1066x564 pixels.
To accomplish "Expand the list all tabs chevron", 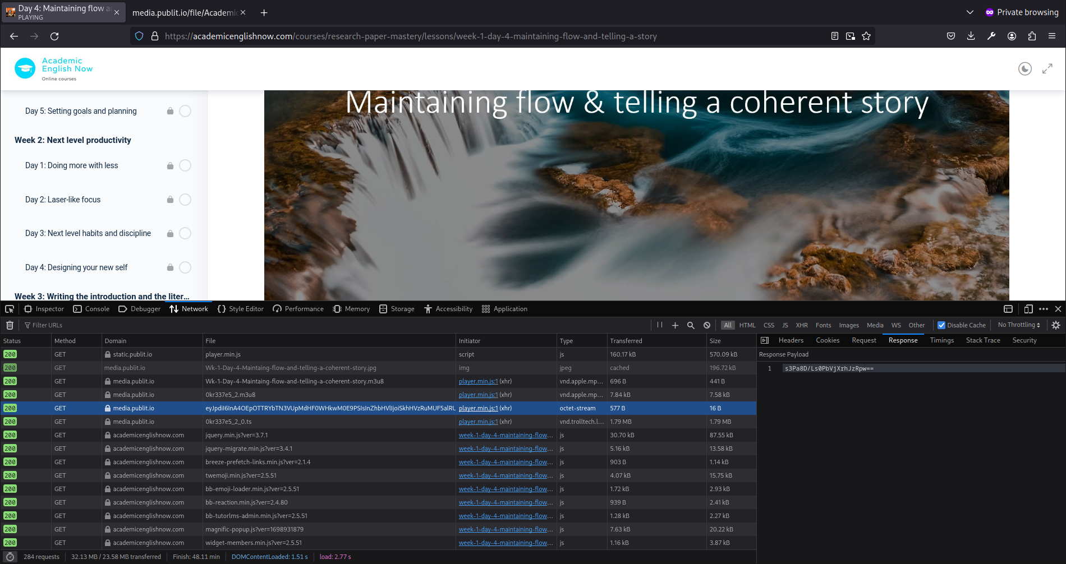I will coord(969,12).
